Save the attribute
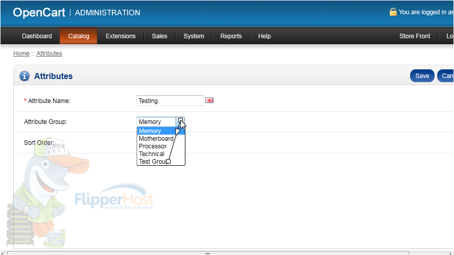Screen dimensions: 454x255 point(422,76)
